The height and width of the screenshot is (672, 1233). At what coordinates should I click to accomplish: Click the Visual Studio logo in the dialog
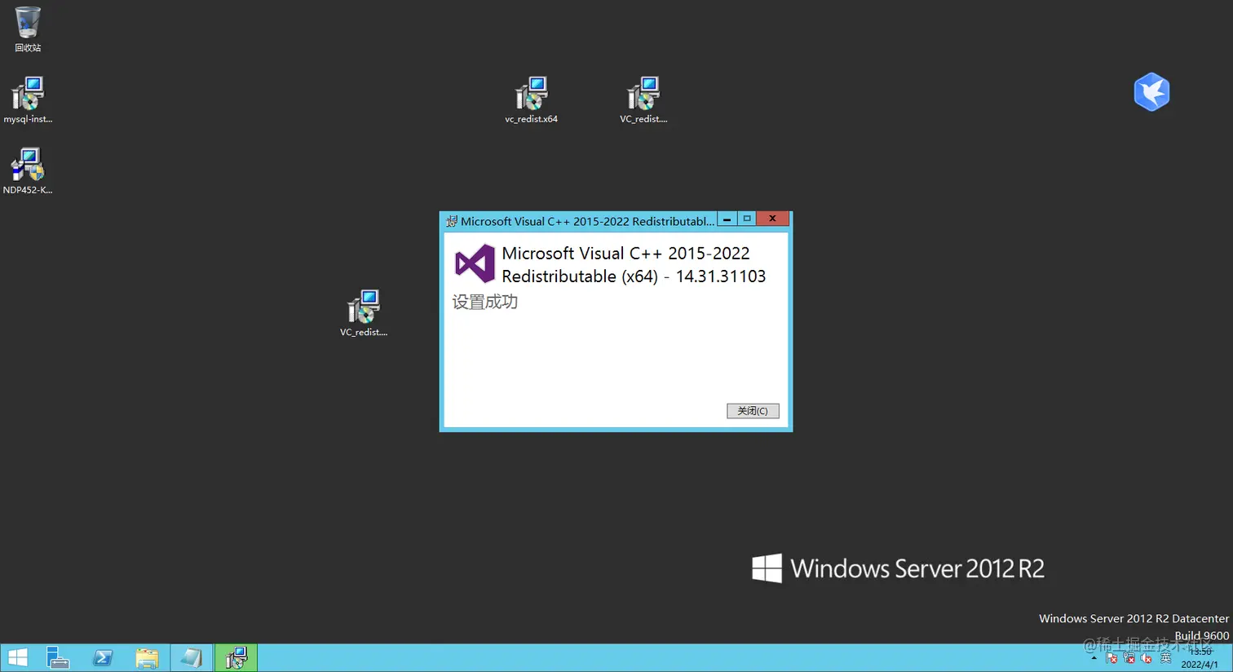(x=475, y=263)
